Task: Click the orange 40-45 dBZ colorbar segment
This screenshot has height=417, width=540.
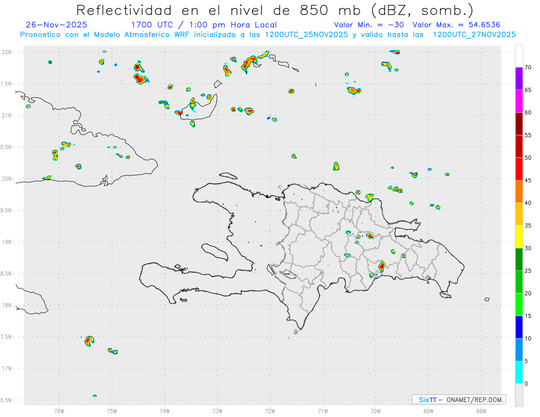Action: tap(519, 192)
